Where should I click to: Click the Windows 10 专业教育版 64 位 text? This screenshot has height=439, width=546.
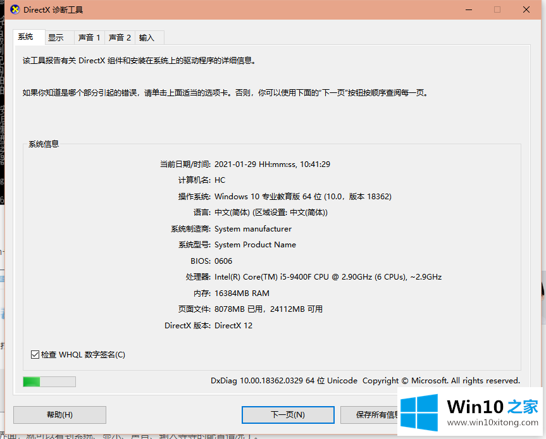click(x=268, y=196)
